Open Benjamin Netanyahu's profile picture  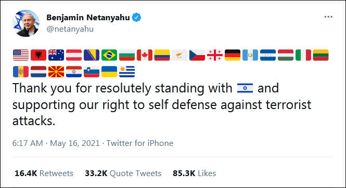(x=26, y=23)
